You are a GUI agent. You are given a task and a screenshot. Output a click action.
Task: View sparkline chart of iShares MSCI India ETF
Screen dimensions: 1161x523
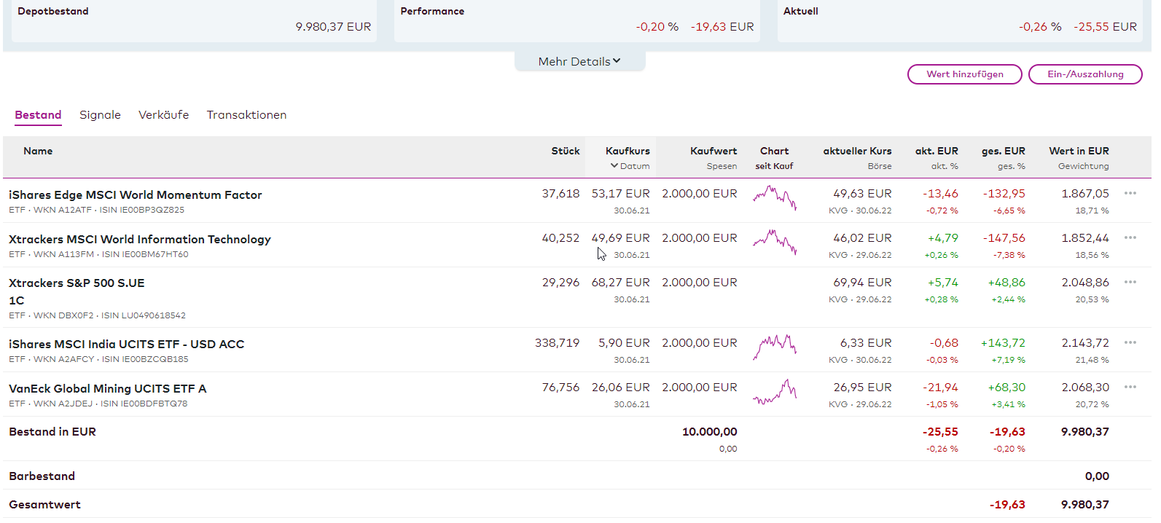pyautogui.click(x=774, y=347)
